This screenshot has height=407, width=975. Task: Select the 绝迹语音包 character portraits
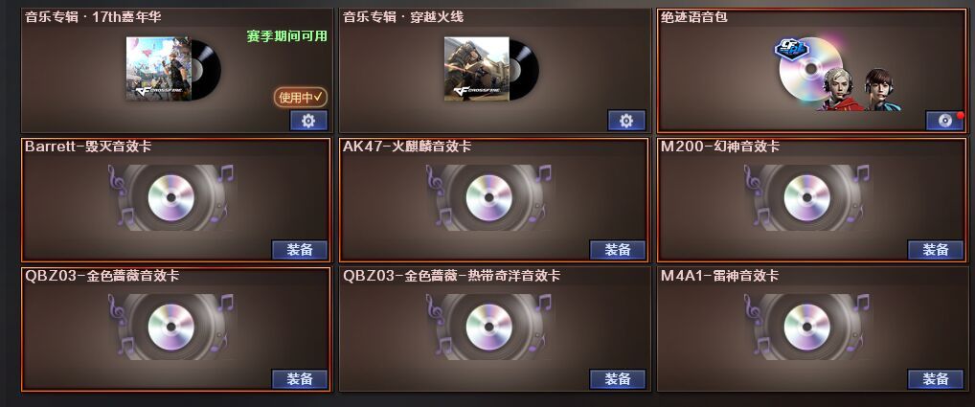coord(862,89)
